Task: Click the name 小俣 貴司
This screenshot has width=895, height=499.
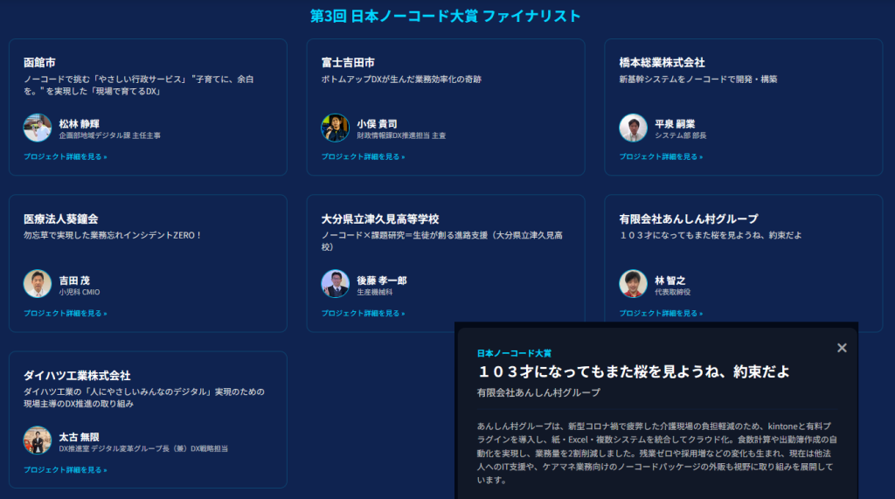Action: tap(377, 124)
